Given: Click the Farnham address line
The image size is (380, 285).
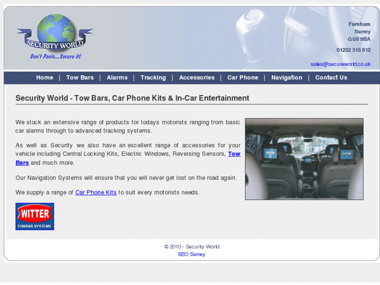Looking at the screenshot, I should click(x=360, y=24).
